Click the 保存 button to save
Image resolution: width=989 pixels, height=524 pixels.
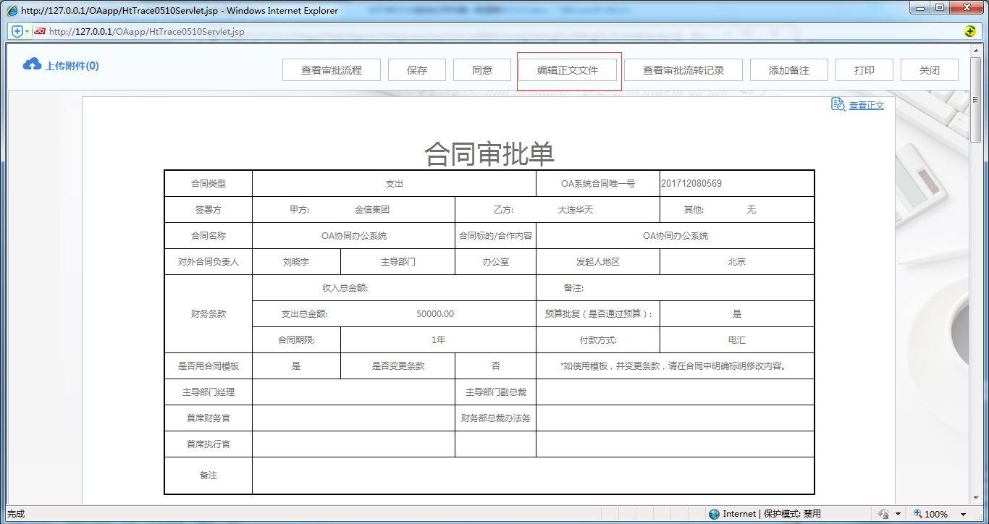tap(416, 69)
